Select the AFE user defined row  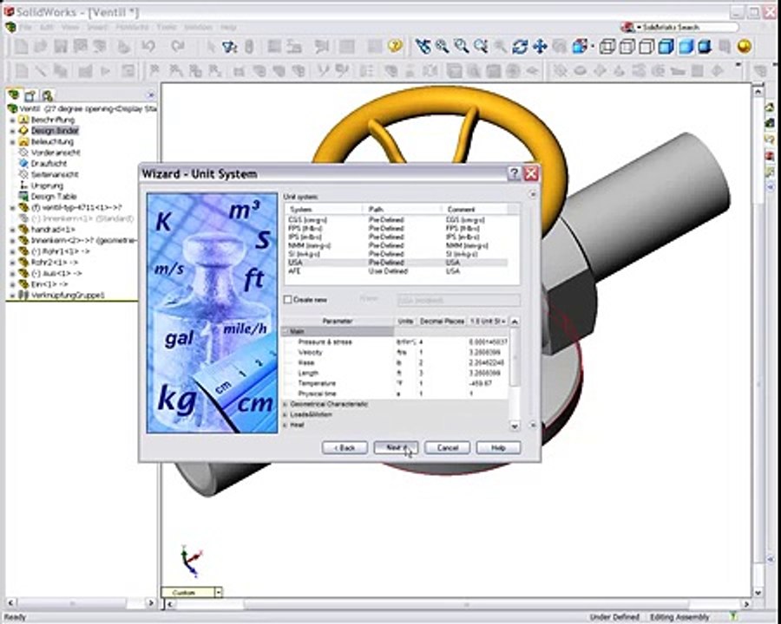397,271
